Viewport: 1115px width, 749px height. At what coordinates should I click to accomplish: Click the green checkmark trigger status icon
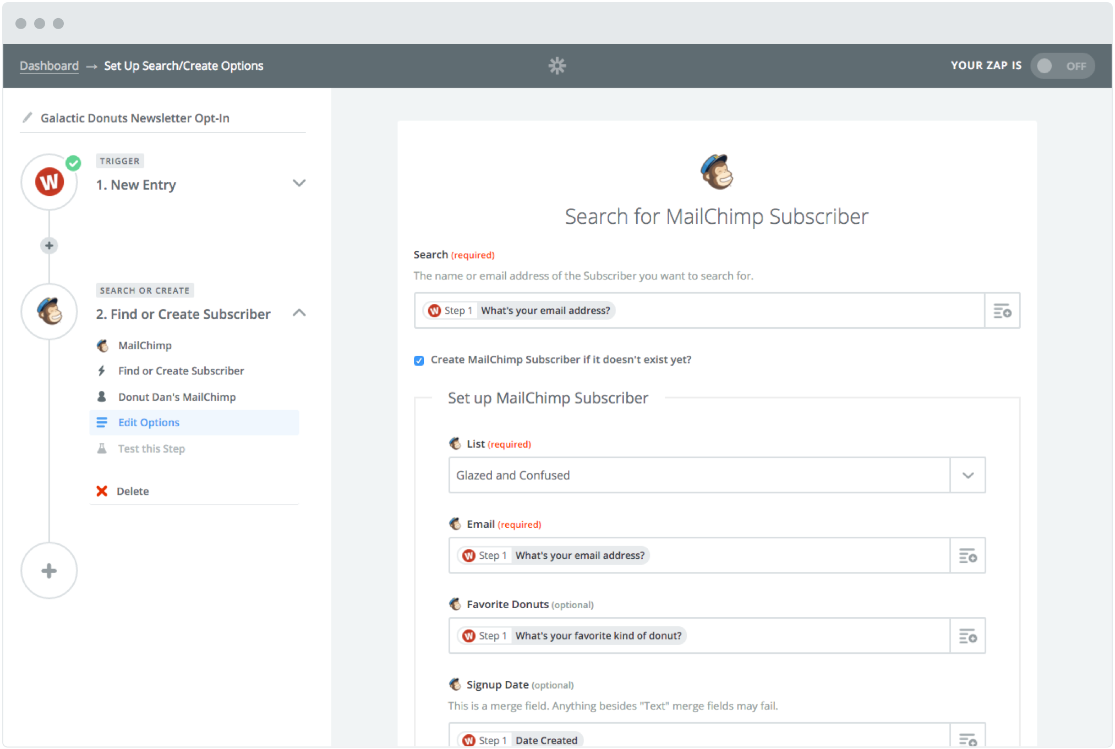(x=74, y=162)
